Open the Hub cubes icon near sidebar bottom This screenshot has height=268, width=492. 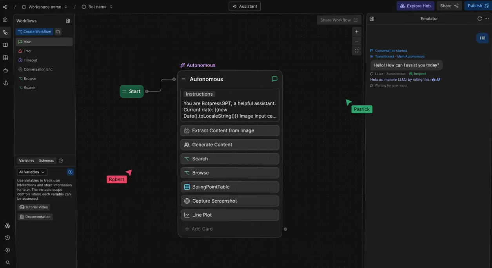(x=7, y=225)
